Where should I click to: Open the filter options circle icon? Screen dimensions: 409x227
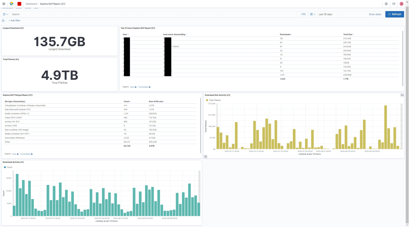click(x=3, y=20)
